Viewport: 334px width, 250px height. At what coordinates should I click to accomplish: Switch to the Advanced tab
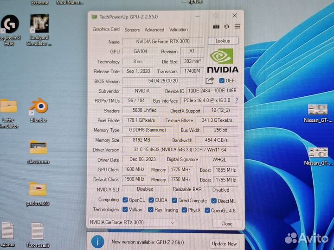[154, 30]
